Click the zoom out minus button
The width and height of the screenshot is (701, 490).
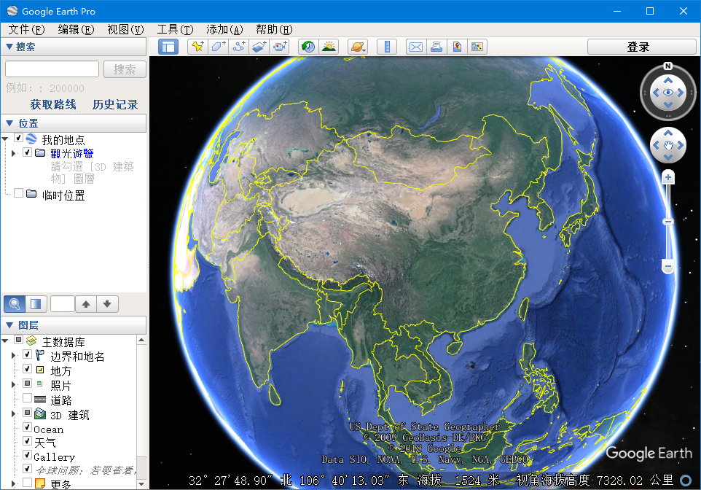[x=668, y=267]
